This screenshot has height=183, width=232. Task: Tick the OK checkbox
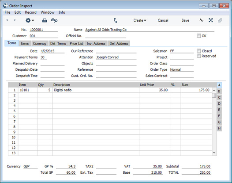tap(198, 36)
